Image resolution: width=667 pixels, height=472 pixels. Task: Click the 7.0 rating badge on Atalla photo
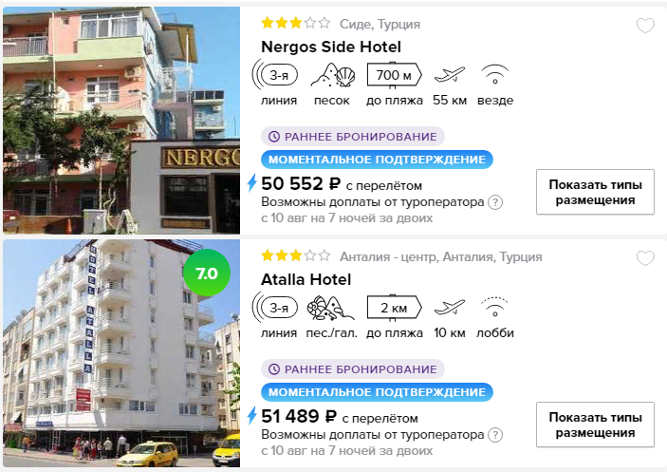(207, 273)
